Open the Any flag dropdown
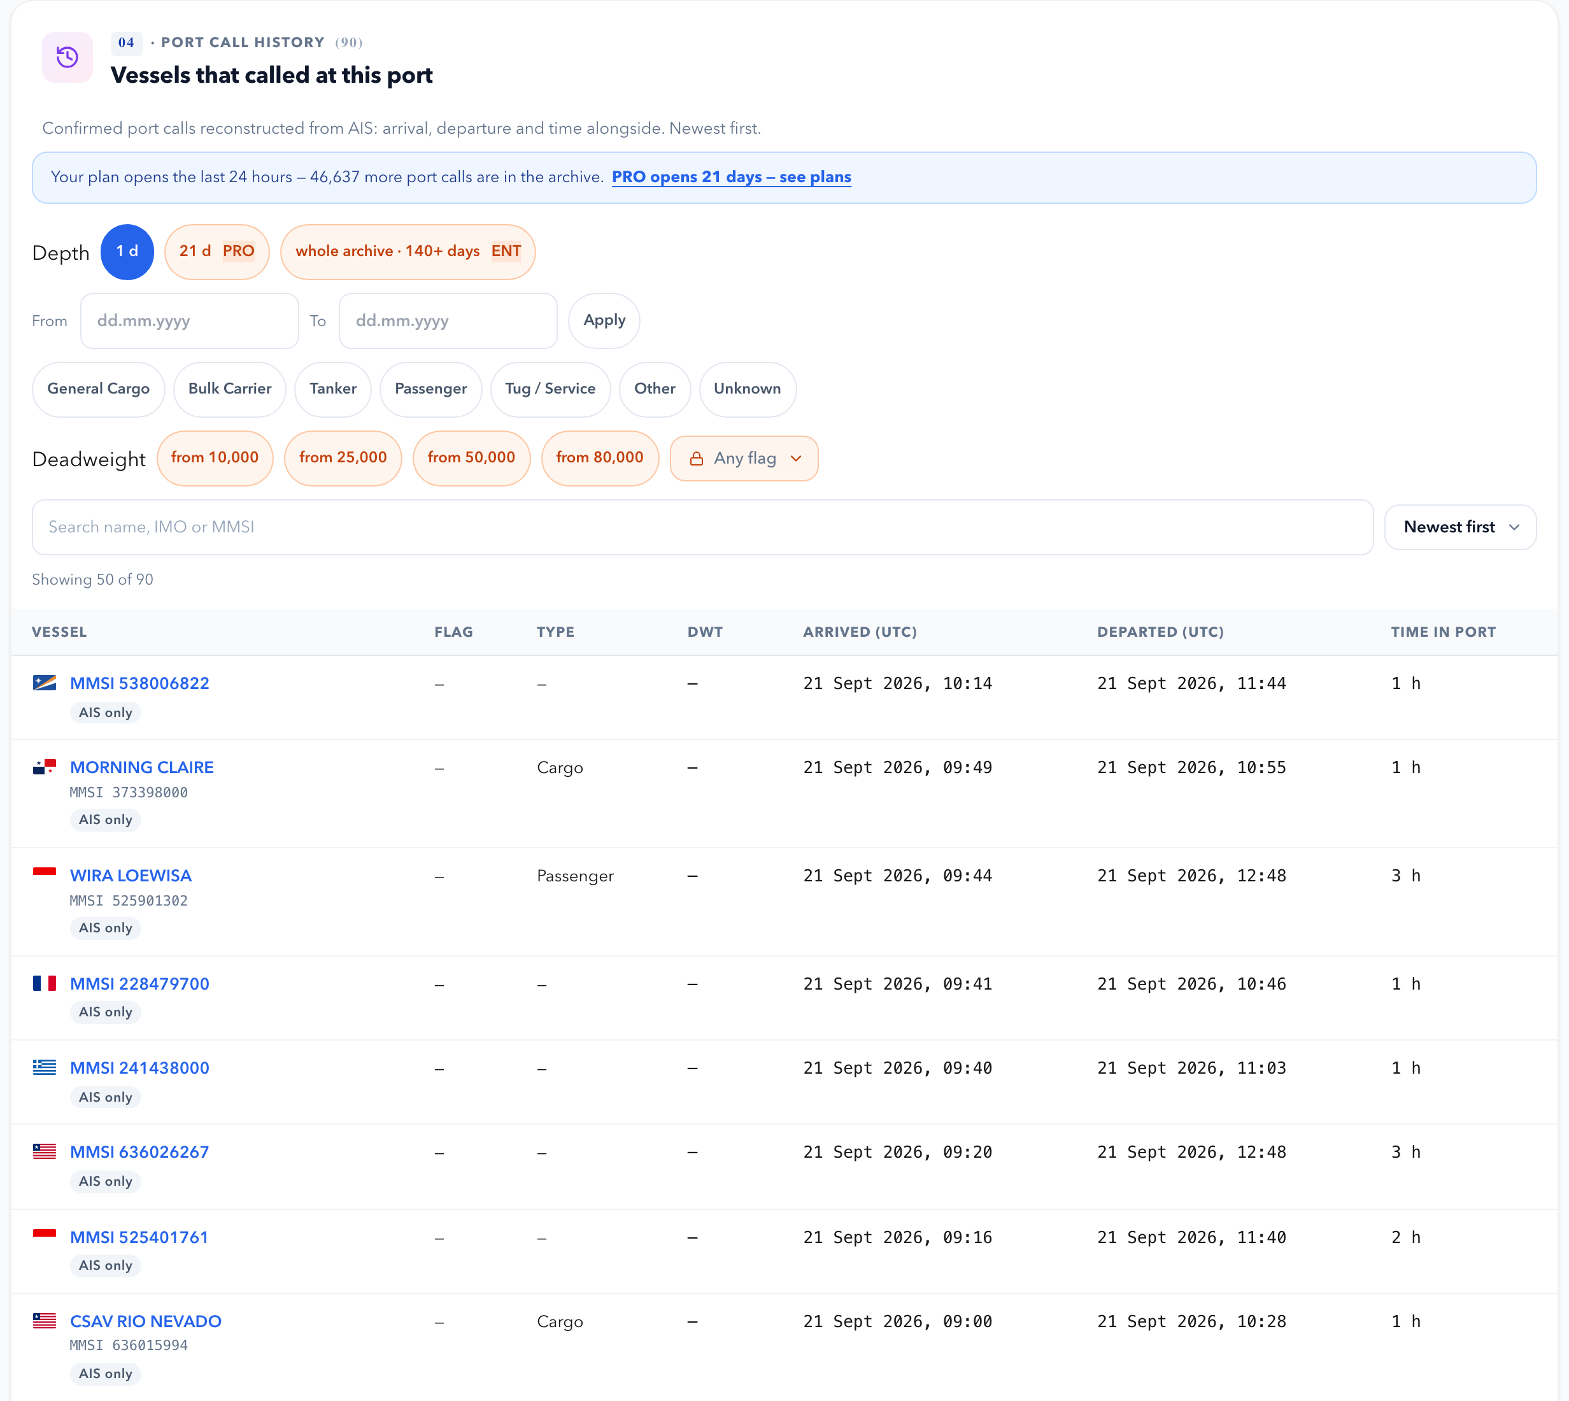The width and height of the screenshot is (1569, 1401). pyautogui.click(x=744, y=459)
